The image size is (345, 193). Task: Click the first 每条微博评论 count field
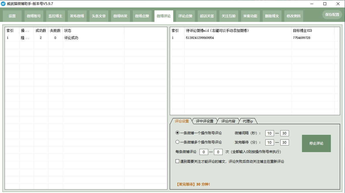click(x=204, y=152)
